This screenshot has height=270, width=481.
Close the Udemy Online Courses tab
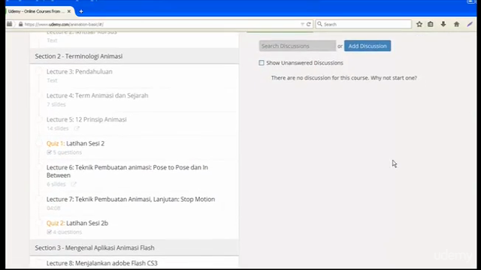69,11
